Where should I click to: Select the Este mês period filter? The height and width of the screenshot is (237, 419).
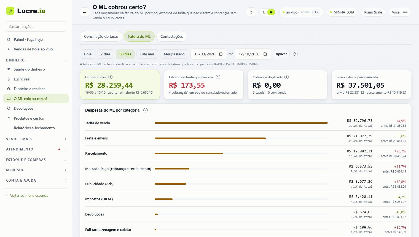147,54
